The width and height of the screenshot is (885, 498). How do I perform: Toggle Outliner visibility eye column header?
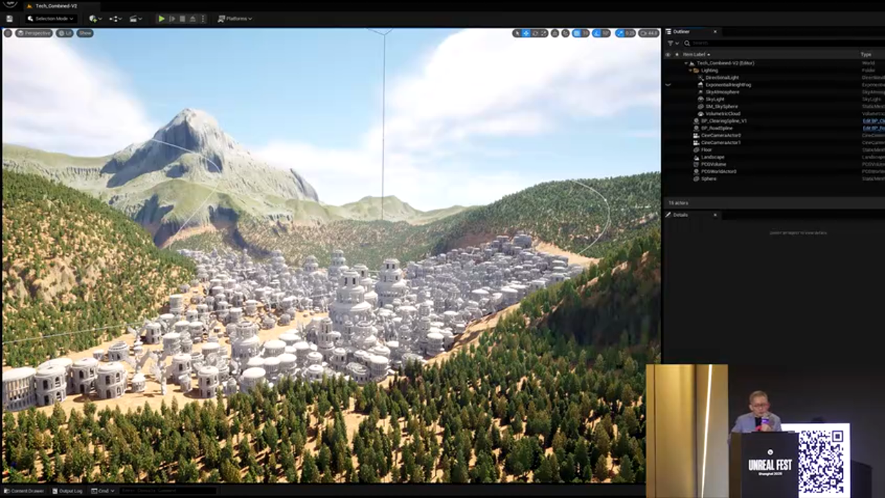(x=668, y=54)
